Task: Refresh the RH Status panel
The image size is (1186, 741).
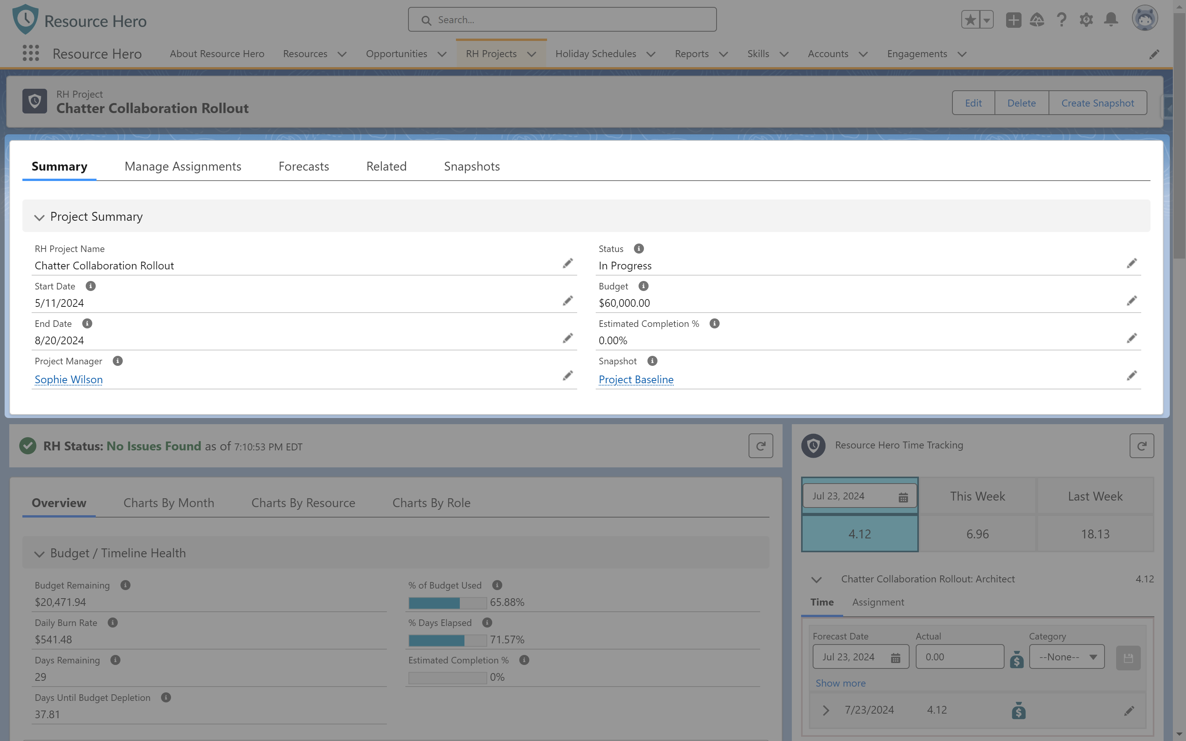Action: pyautogui.click(x=761, y=446)
